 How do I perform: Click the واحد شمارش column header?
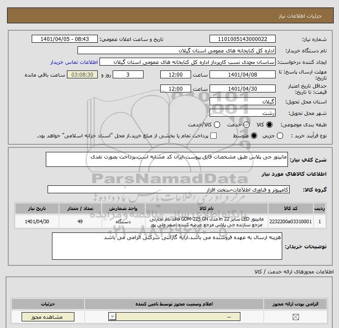(x=123, y=208)
